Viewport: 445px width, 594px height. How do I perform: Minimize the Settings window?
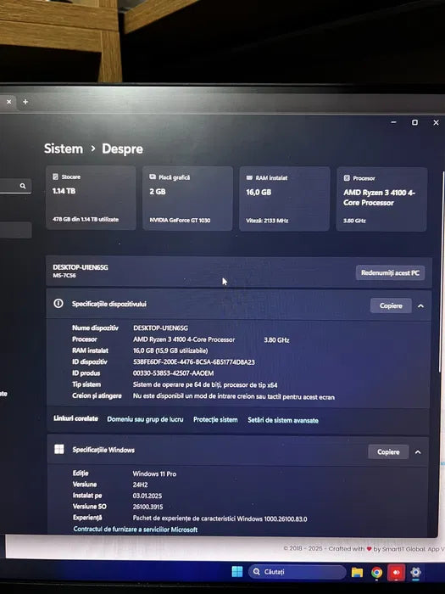pos(393,122)
